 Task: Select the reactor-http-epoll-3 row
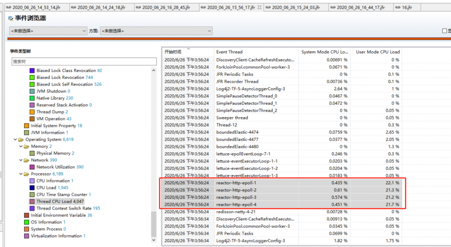click(x=282, y=197)
